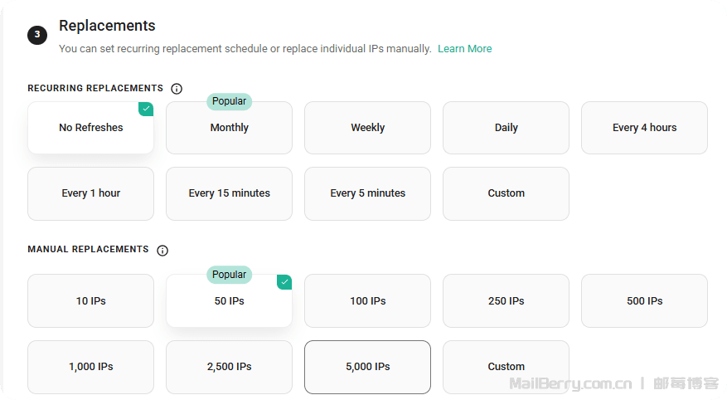The image size is (727, 400).
Task: Open Custom manual replacements option
Action: [x=506, y=367]
